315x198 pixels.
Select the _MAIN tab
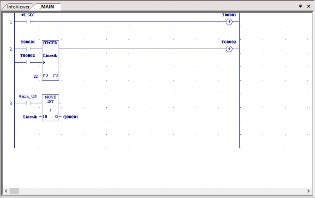point(48,7)
